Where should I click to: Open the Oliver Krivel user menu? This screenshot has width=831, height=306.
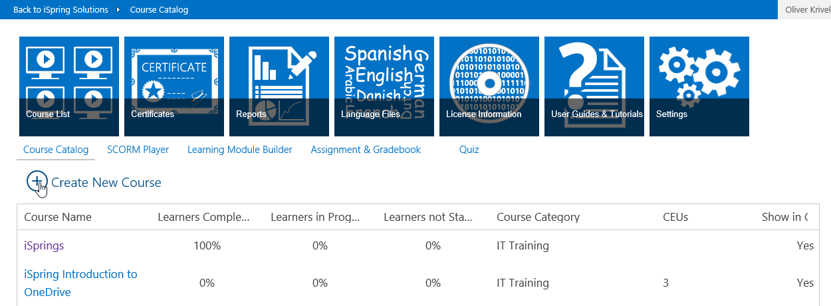[x=807, y=9]
